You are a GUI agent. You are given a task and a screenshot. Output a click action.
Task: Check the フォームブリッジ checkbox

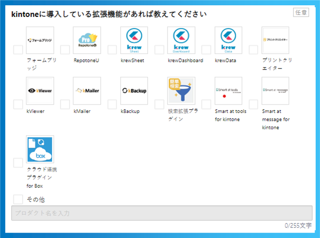[18, 50]
